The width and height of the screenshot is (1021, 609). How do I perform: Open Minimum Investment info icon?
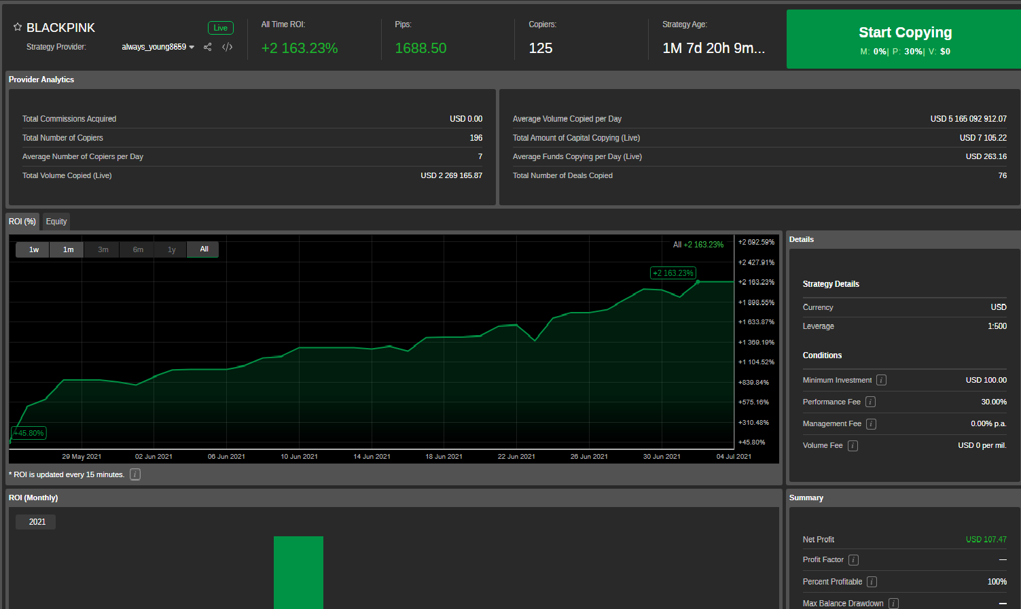[881, 380]
